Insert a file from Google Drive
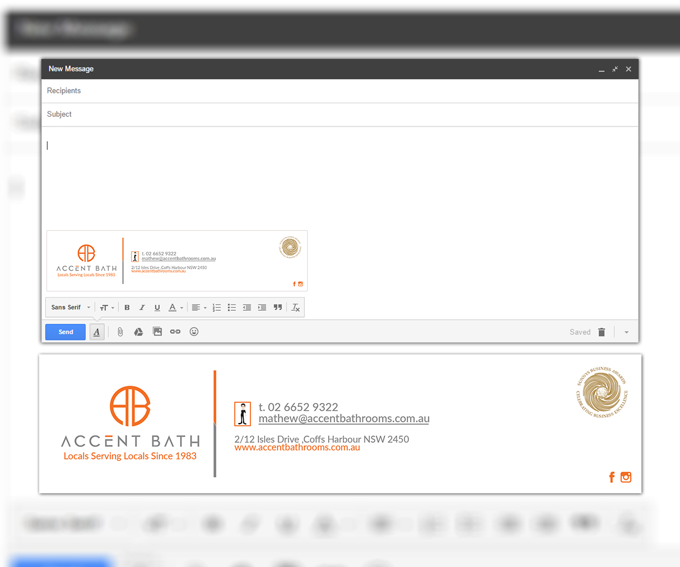 [138, 332]
